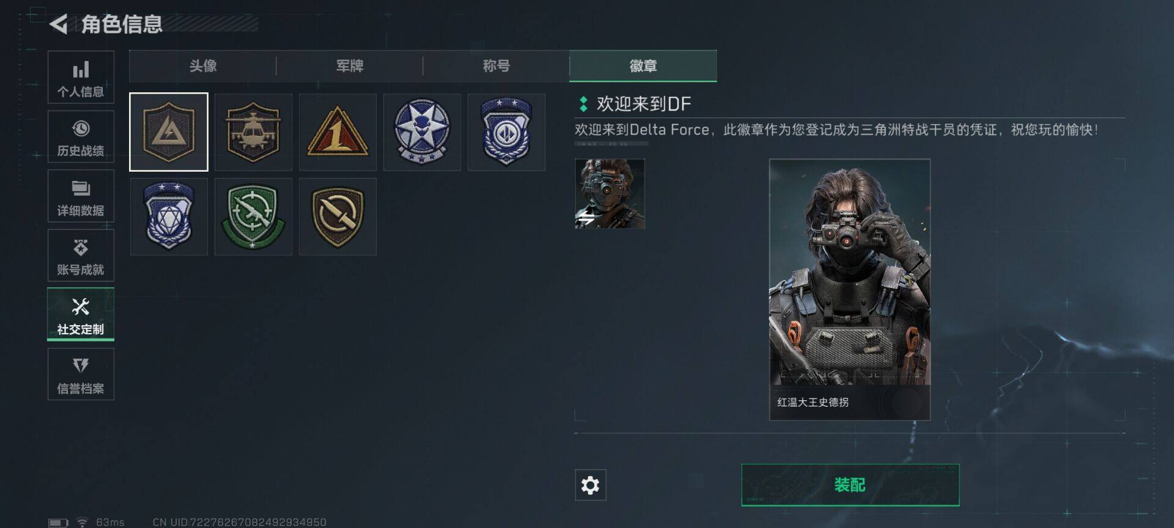This screenshot has width=1174, height=528.
Task: Select the brown knife emblem badge
Action: point(338,216)
